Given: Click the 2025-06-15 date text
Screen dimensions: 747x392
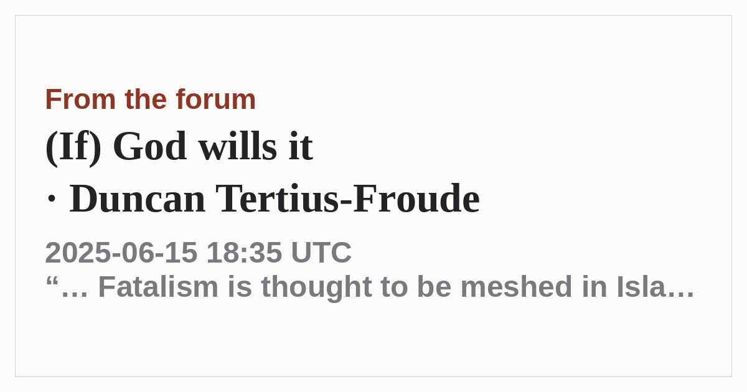Looking at the screenshot, I should click(x=121, y=253).
